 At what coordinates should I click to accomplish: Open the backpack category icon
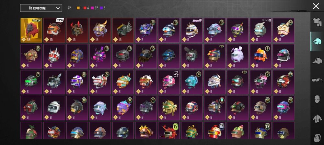(317, 137)
